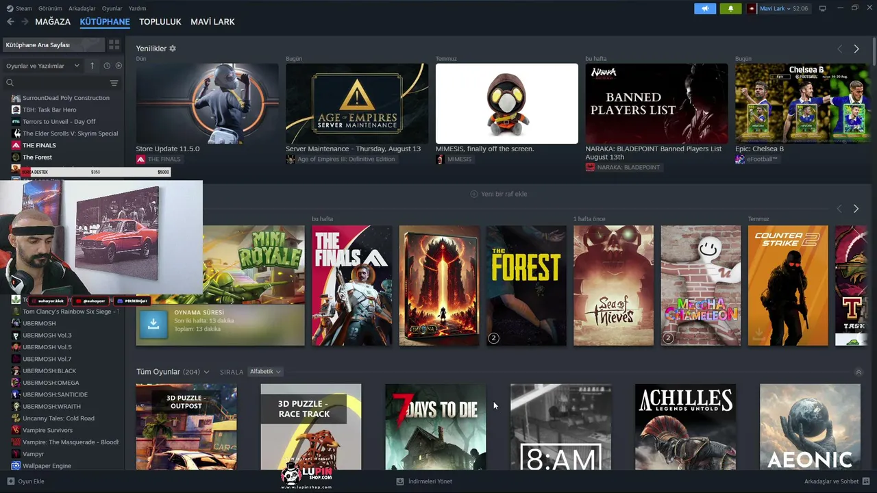Select Terrors to Unveil - Day Off
This screenshot has width=877, height=493.
click(x=59, y=122)
